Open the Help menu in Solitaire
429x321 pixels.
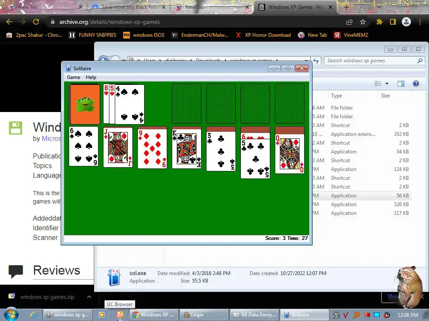point(91,77)
